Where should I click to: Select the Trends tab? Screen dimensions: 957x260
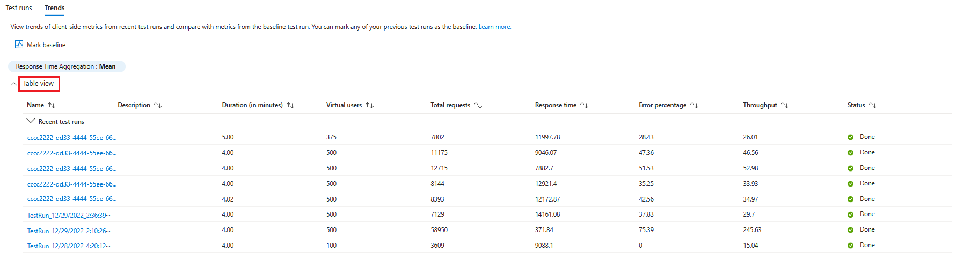tap(54, 8)
